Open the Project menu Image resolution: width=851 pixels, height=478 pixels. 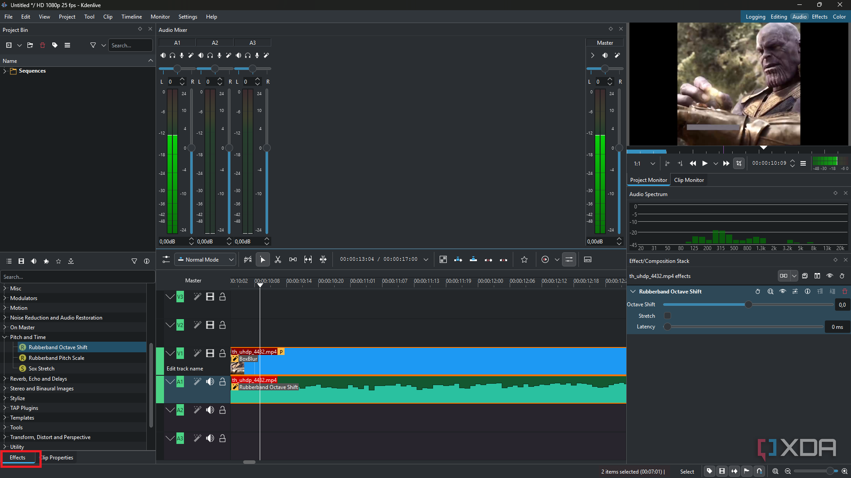(x=67, y=17)
